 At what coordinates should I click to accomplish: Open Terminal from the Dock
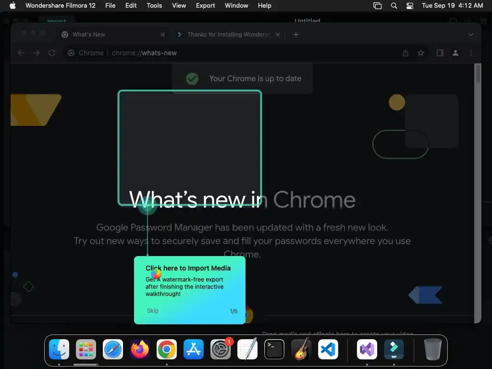tap(274, 349)
